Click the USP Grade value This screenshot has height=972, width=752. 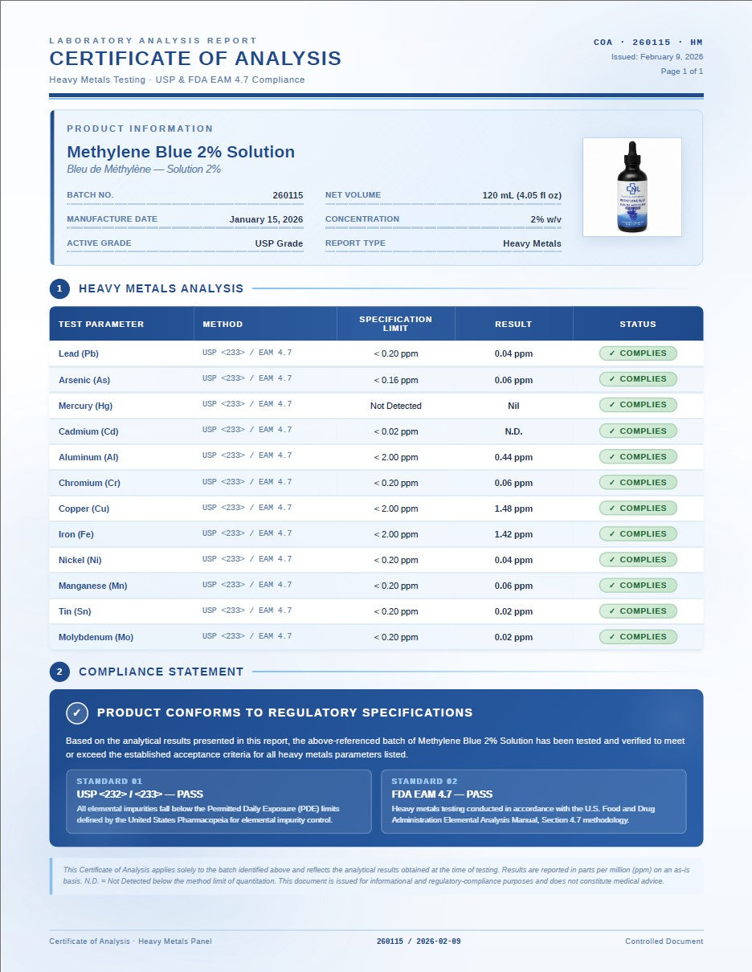[279, 243]
